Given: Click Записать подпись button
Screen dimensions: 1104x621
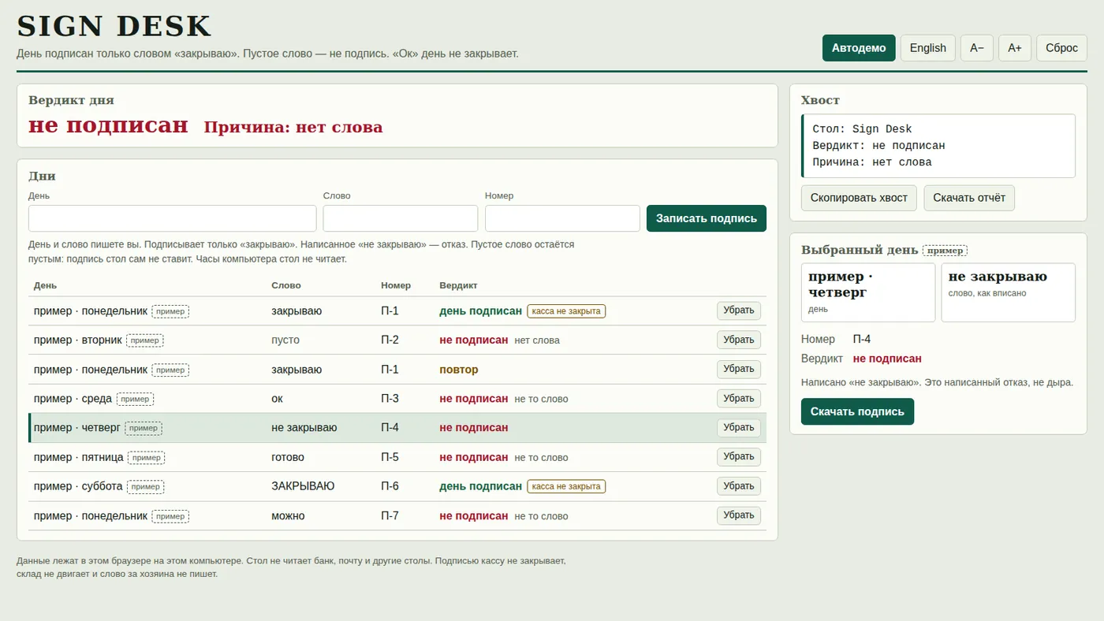Looking at the screenshot, I should click(x=707, y=218).
